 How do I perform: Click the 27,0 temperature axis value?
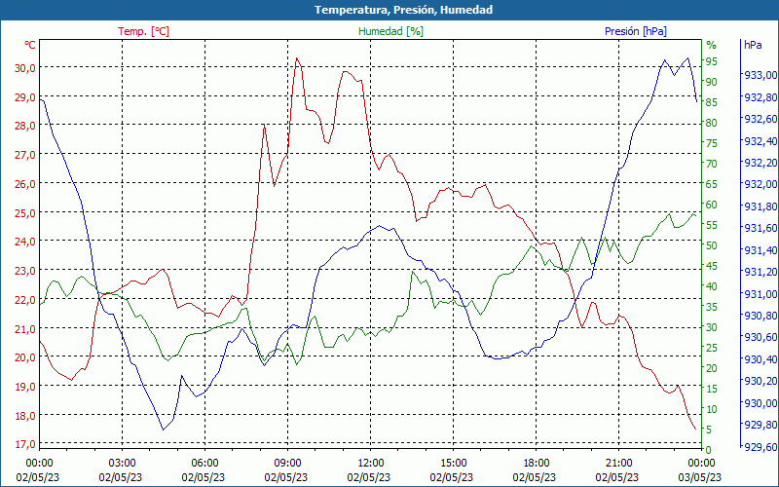[25, 155]
